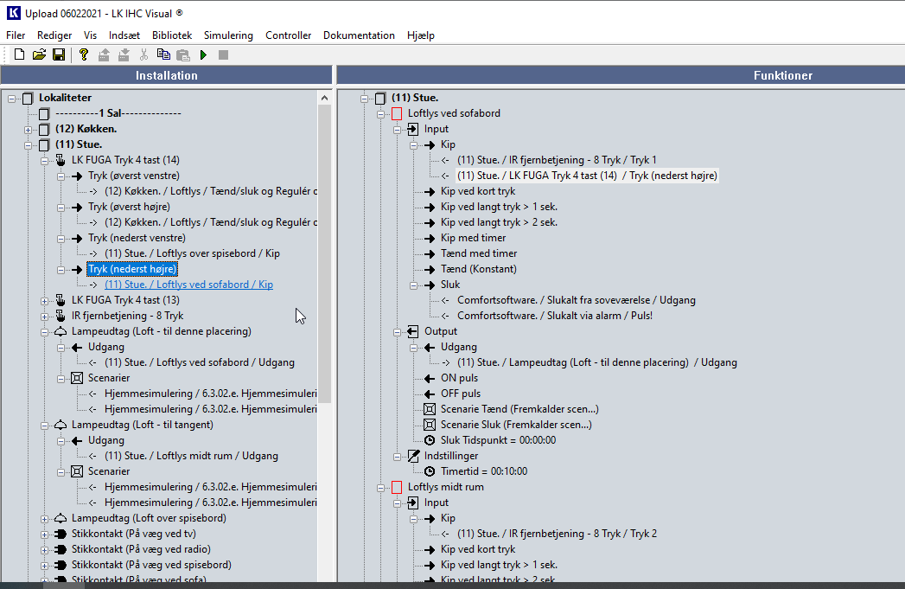
Task: Click hand icon of LK FUGA Tryk 4 tast (14)
Action: pyautogui.click(x=61, y=160)
